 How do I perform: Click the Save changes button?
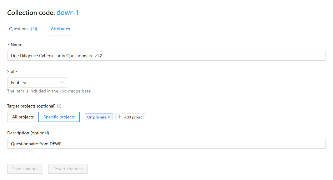(x=25, y=169)
